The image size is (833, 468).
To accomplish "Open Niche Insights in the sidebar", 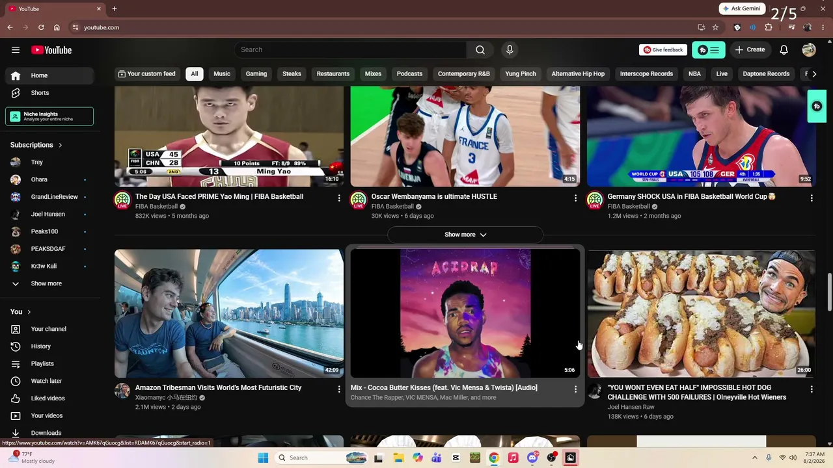I will coord(49,116).
